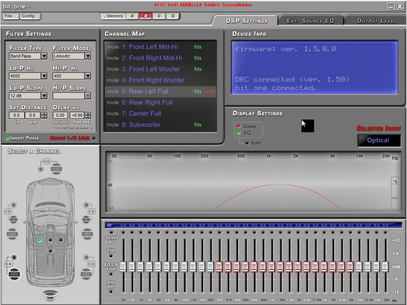Toggle the Sum display checkbox

247,143
